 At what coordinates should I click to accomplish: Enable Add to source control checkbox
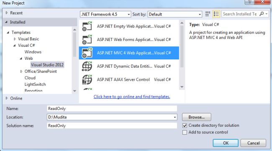click(185, 133)
